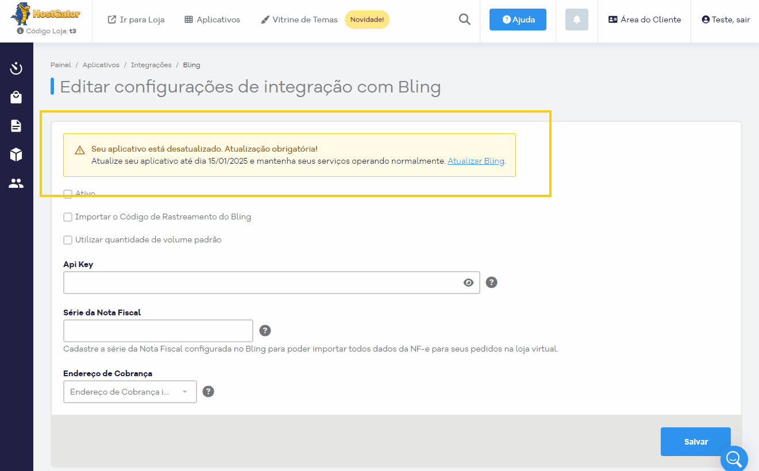Check Utilizar quantidade de volume padrão
Image resolution: width=759 pixels, height=471 pixels.
point(68,240)
